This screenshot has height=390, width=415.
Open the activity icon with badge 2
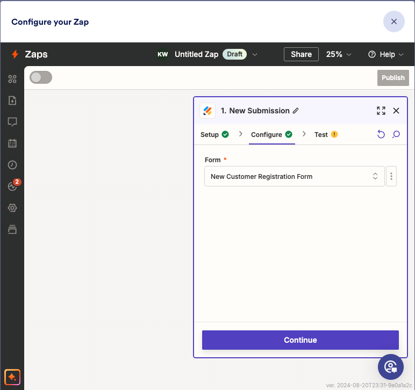click(x=13, y=186)
